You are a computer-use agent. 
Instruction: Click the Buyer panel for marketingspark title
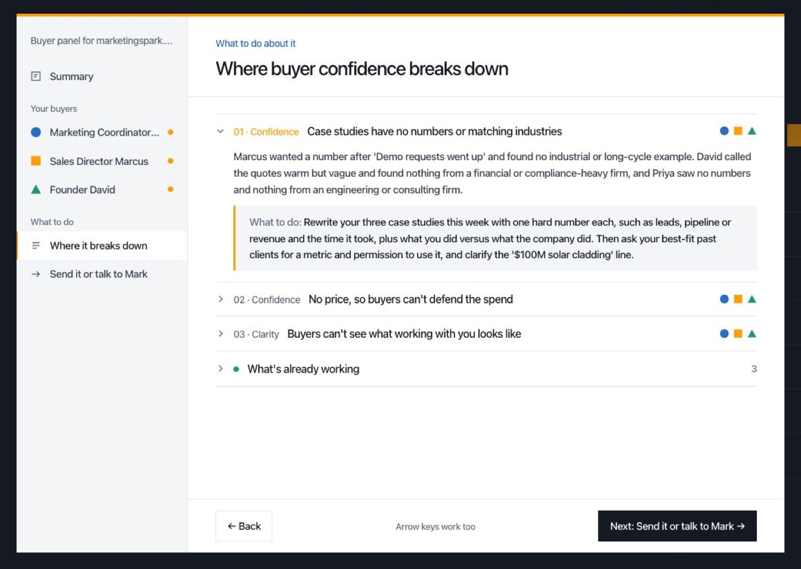point(101,41)
